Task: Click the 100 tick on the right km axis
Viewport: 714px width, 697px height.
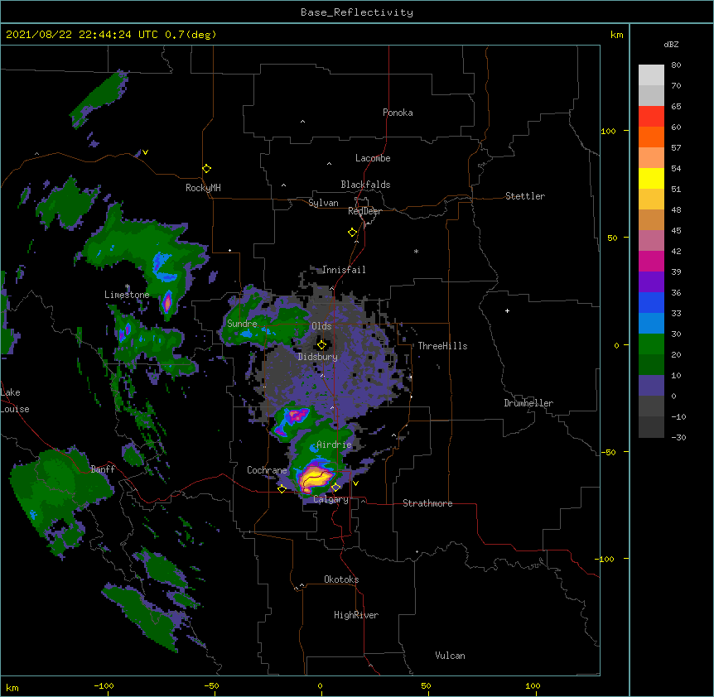Action: pyautogui.click(x=608, y=131)
